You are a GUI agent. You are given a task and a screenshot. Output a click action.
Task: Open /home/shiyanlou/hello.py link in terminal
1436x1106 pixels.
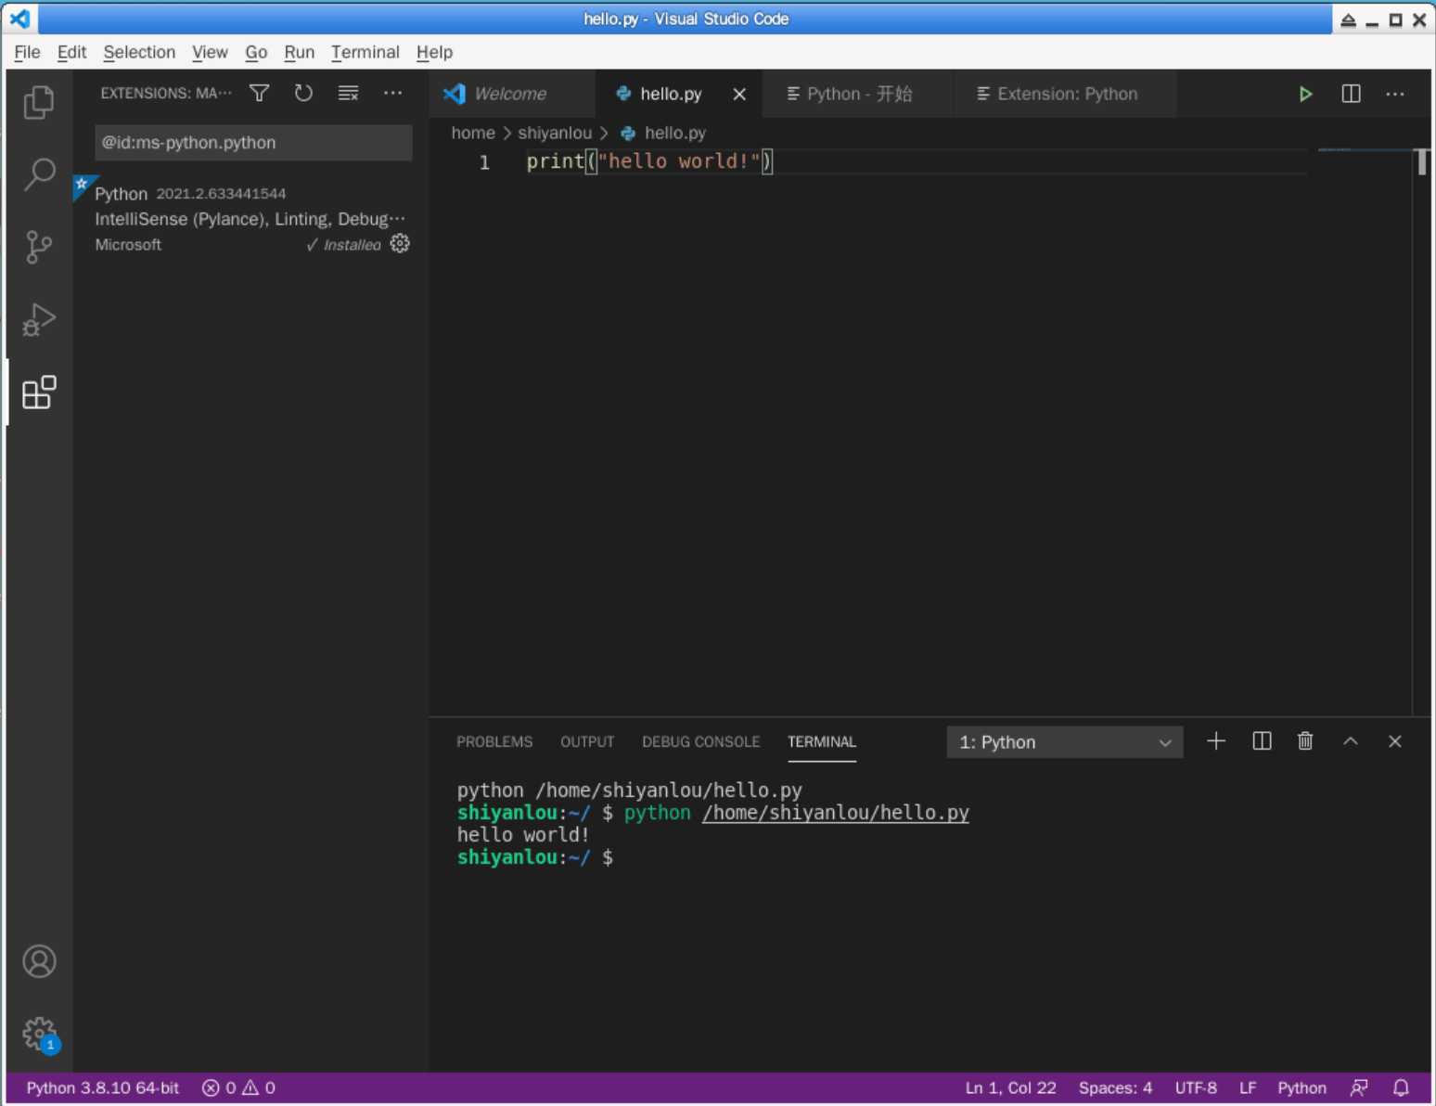pyautogui.click(x=835, y=813)
